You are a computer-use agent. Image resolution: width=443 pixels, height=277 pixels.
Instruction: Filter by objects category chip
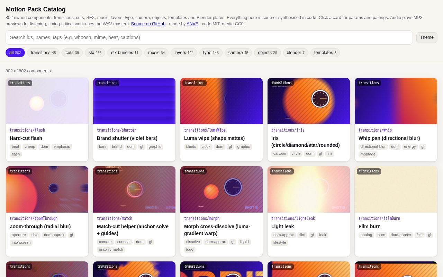[267, 53]
